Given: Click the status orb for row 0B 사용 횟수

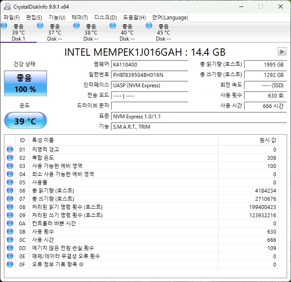Looking at the screenshot, I should (x=10, y=231).
